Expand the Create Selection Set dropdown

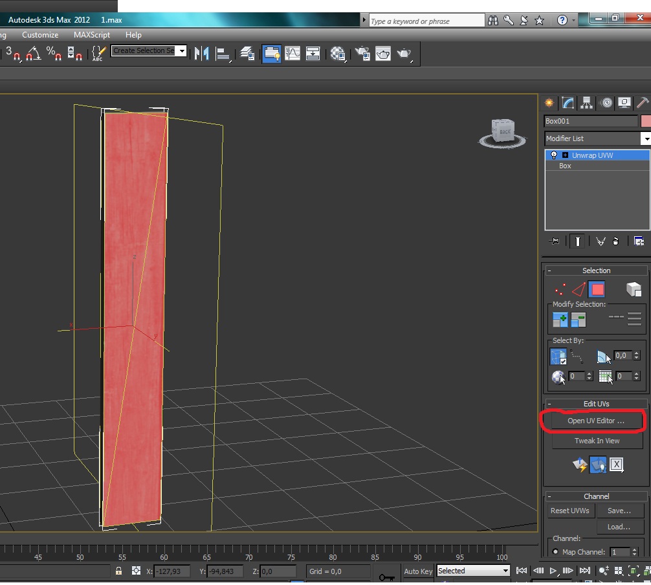point(182,51)
